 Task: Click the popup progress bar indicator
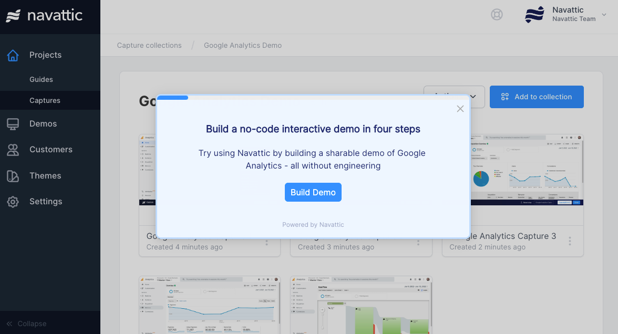172,97
